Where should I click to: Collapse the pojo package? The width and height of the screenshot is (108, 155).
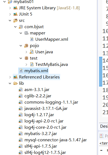[21, 46]
